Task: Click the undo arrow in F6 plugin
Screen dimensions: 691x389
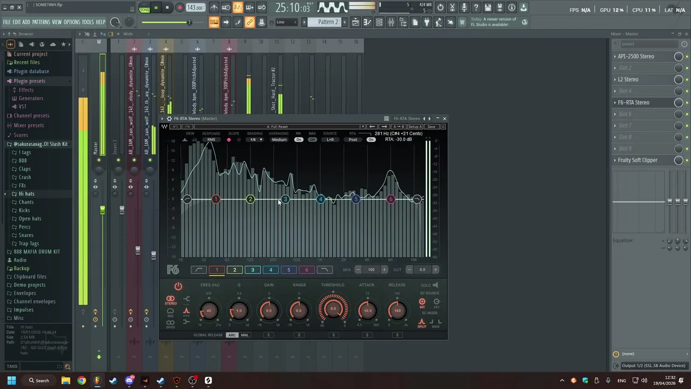Action: pyautogui.click(x=175, y=126)
